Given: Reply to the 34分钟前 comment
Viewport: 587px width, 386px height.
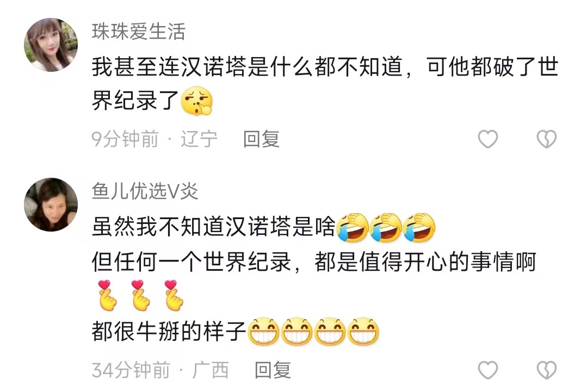Looking at the screenshot, I should 273,370.
